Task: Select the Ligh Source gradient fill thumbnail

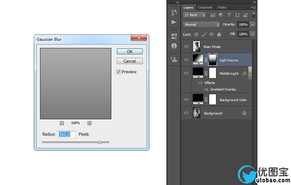Action: tap(198, 59)
